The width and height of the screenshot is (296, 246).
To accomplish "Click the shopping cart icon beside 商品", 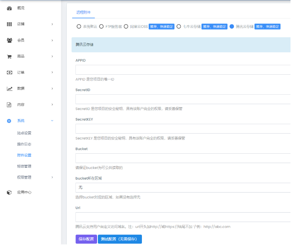I will click(9, 56).
